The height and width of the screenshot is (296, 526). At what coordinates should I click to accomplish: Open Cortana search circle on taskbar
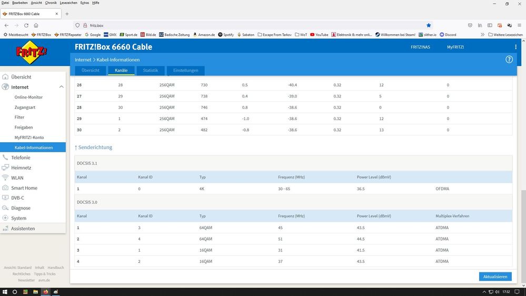pos(14,292)
